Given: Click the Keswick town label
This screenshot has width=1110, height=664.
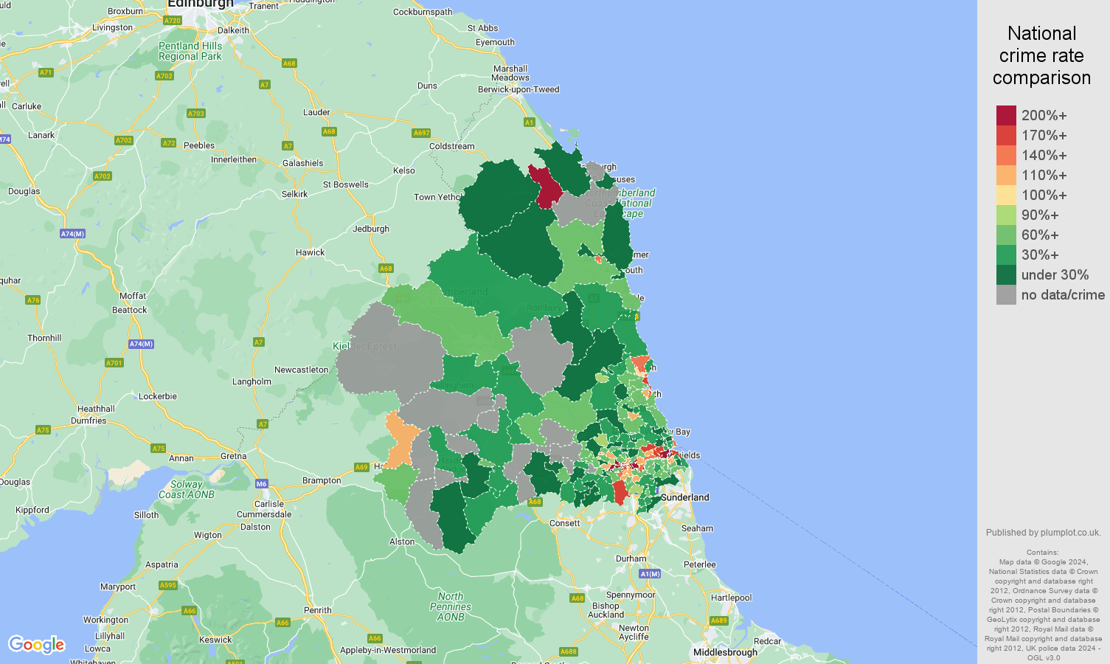Looking at the screenshot, I should [215, 640].
